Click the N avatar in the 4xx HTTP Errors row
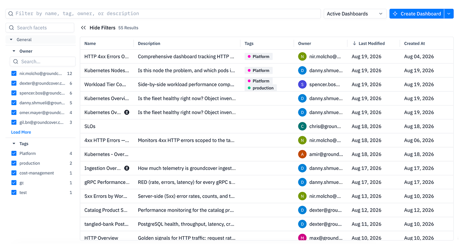Screen dimensions: 462x249 [302, 140]
